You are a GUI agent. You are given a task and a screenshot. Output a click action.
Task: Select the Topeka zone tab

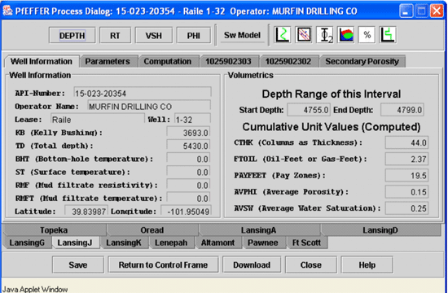(54, 230)
